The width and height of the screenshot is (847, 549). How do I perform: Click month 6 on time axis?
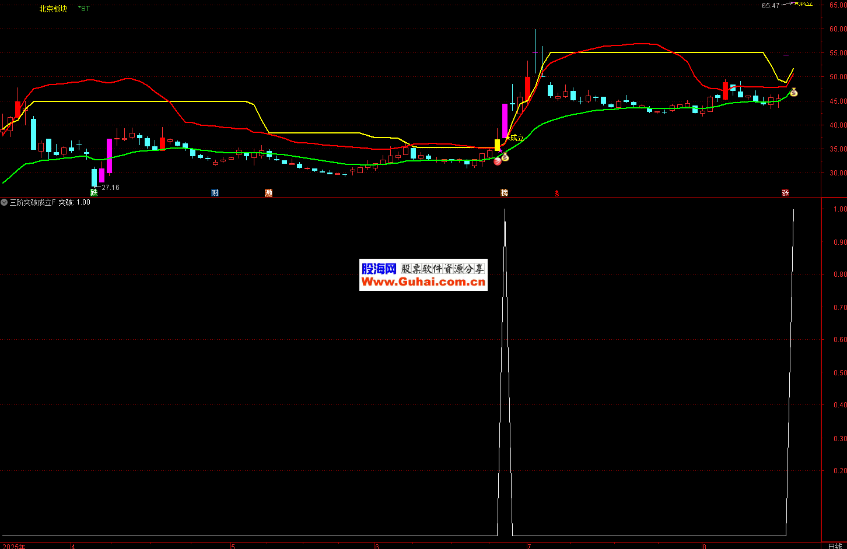377,546
